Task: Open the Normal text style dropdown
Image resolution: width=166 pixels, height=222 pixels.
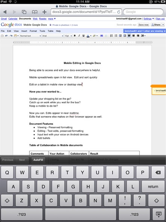Action: (30, 36)
